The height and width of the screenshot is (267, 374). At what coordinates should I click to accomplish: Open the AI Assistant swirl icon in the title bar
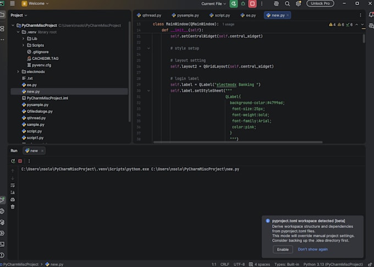276,4
